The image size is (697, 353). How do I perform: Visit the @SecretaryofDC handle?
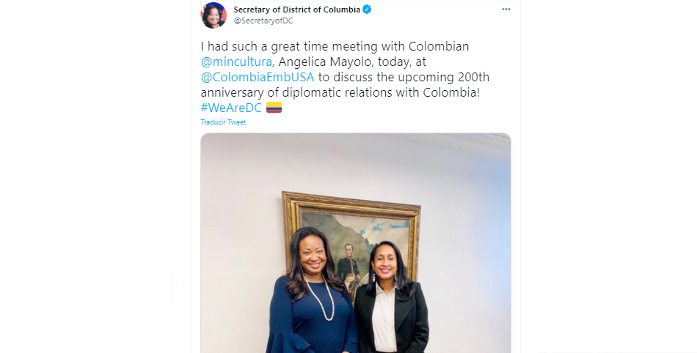(x=263, y=21)
